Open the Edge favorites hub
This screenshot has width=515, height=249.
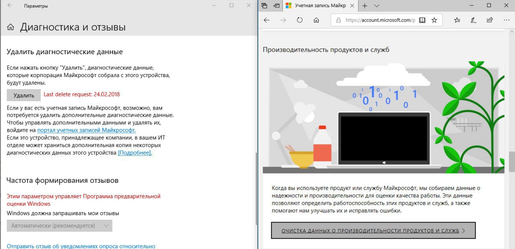pyautogui.click(x=457, y=20)
